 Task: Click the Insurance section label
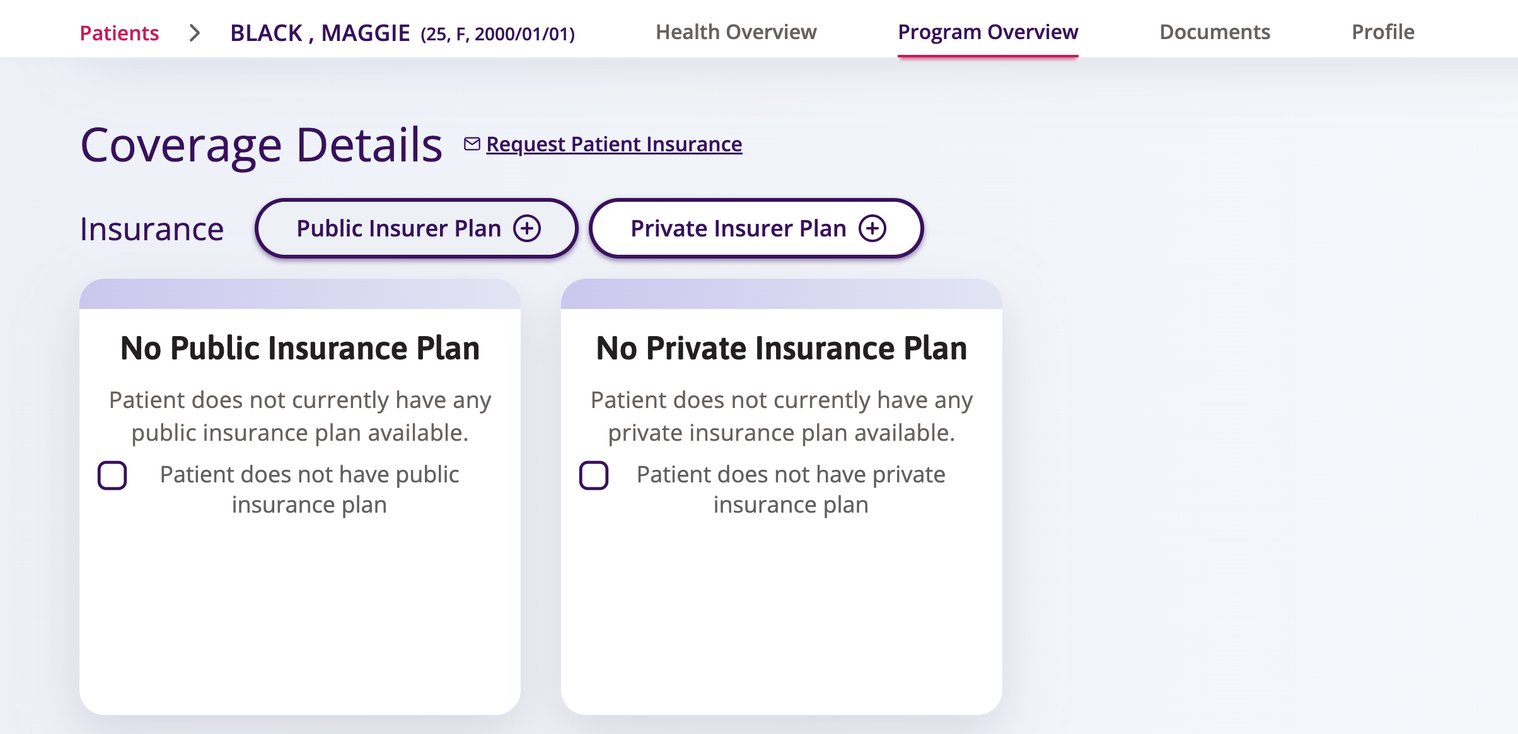[x=152, y=229]
